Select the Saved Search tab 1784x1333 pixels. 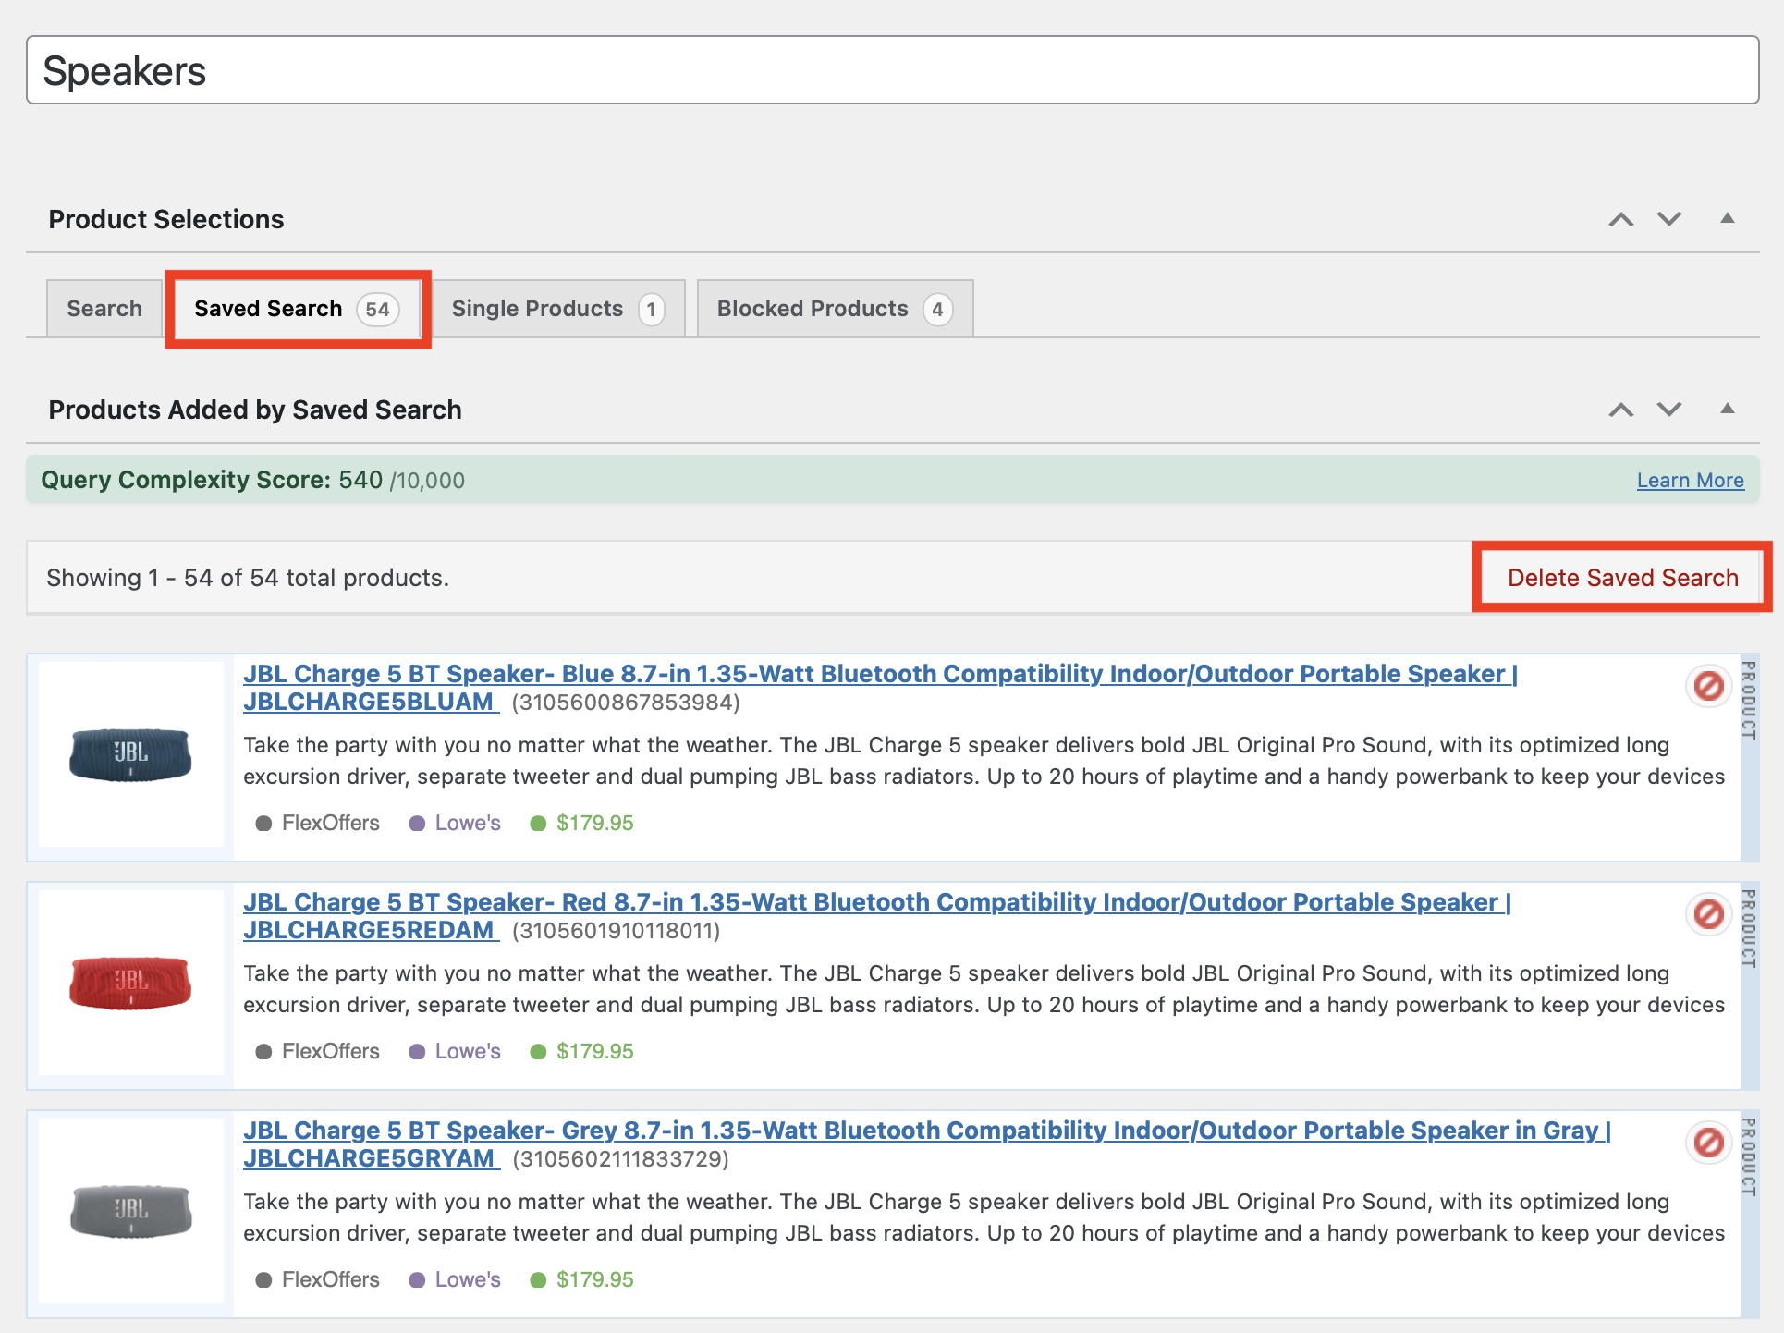pyautogui.click(x=298, y=309)
